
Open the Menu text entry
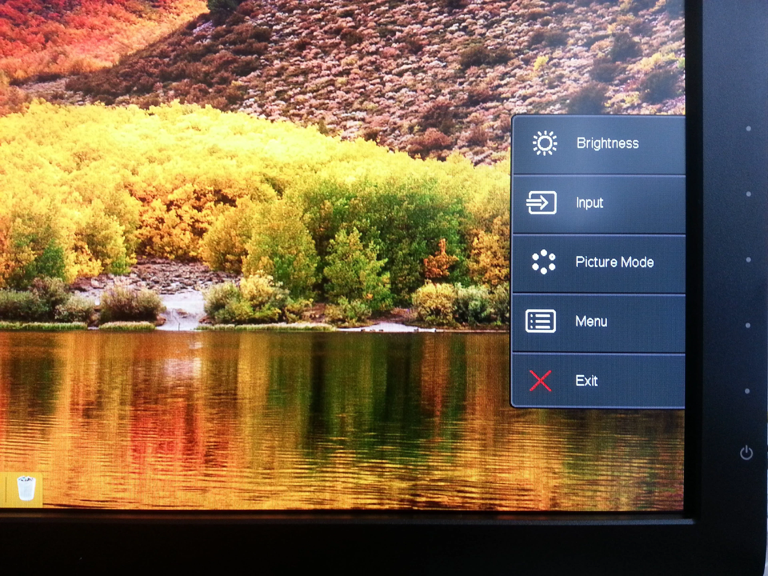(x=591, y=321)
